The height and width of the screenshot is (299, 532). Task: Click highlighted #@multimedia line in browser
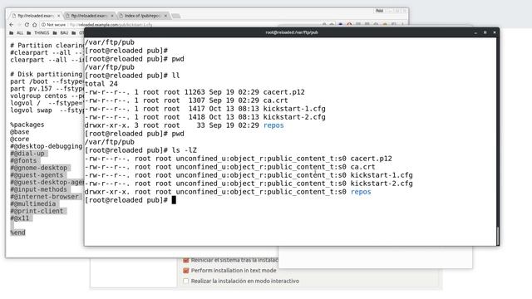(33, 203)
